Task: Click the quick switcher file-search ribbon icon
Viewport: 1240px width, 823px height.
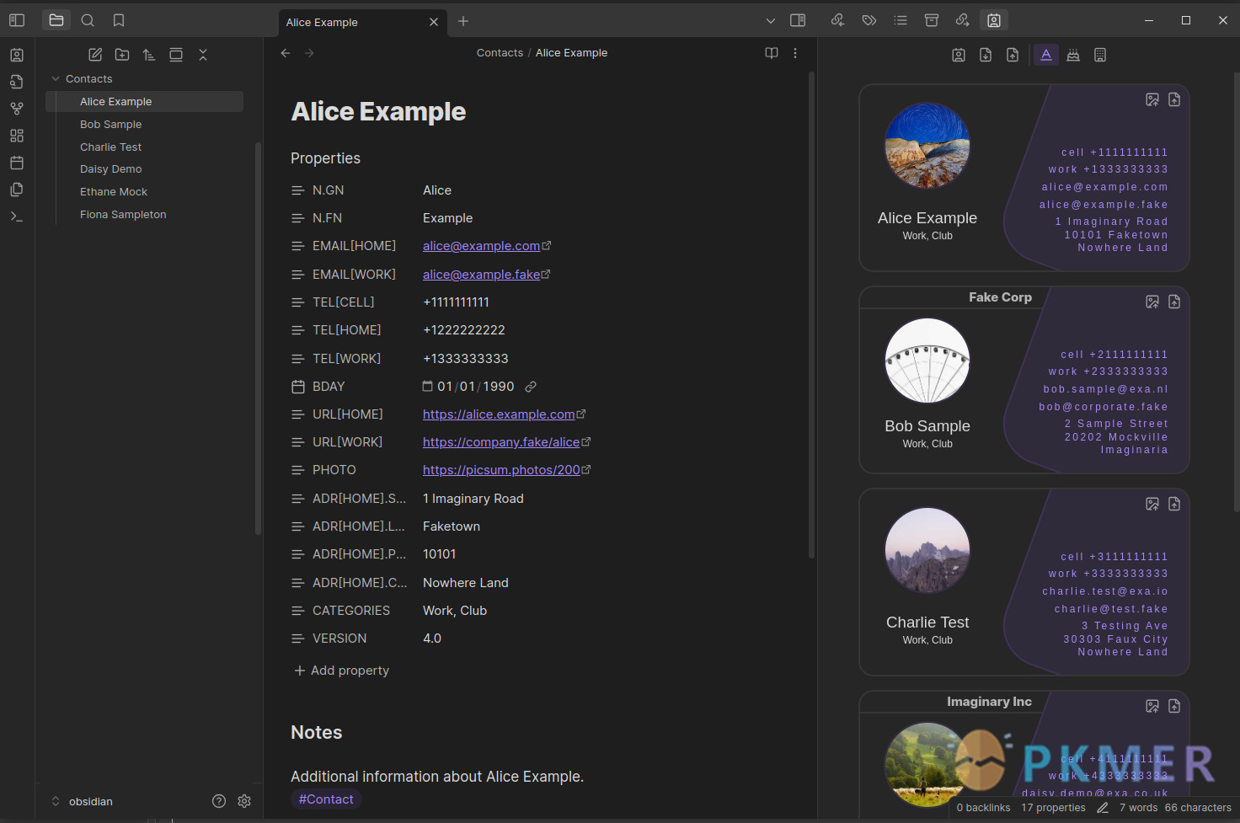Action: (x=17, y=82)
